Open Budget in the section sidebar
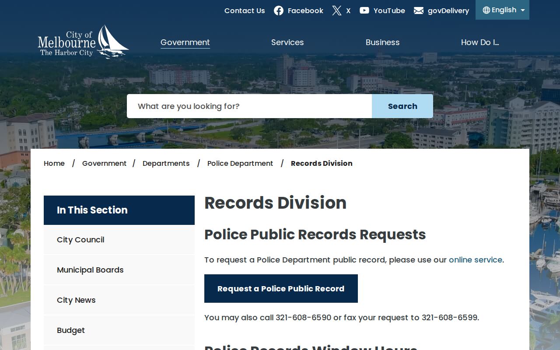Image resolution: width=560 pixels, height=350 pixels. point(119,330)
